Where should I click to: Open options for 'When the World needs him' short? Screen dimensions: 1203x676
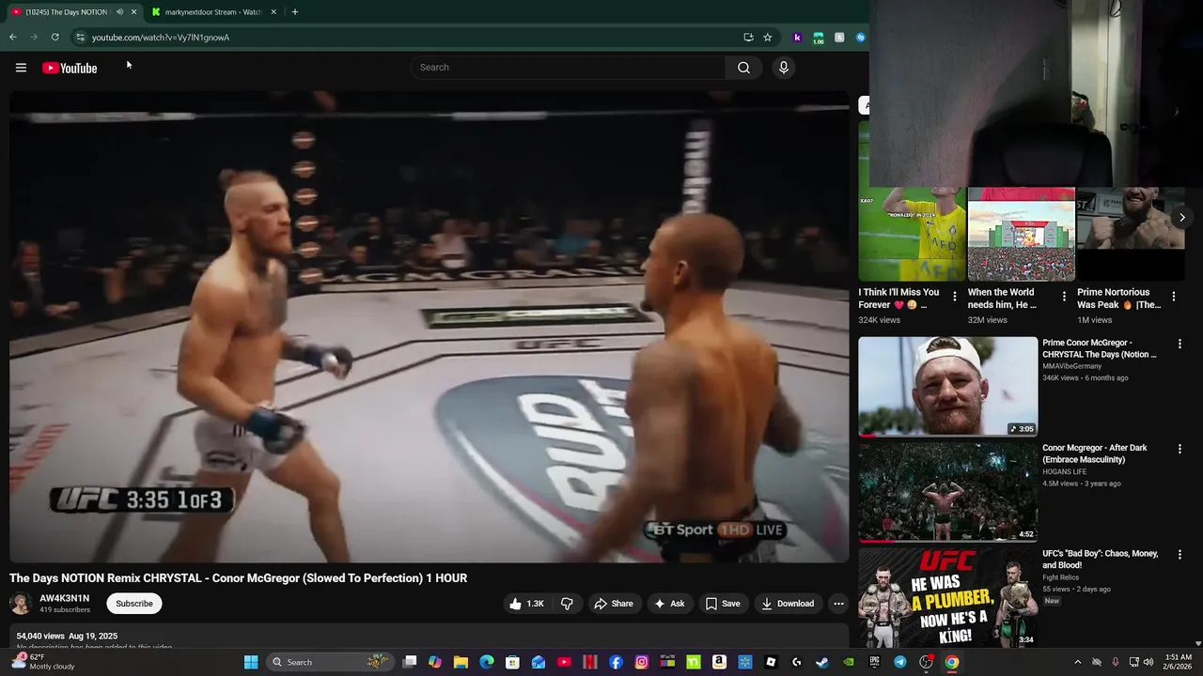pos(1064,296)
